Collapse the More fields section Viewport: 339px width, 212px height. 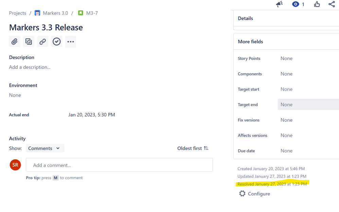[250, 41]
